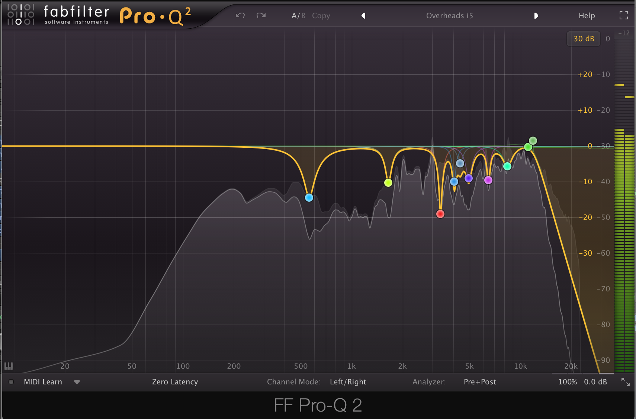Open the Overheads i5 preset menu

449,16
